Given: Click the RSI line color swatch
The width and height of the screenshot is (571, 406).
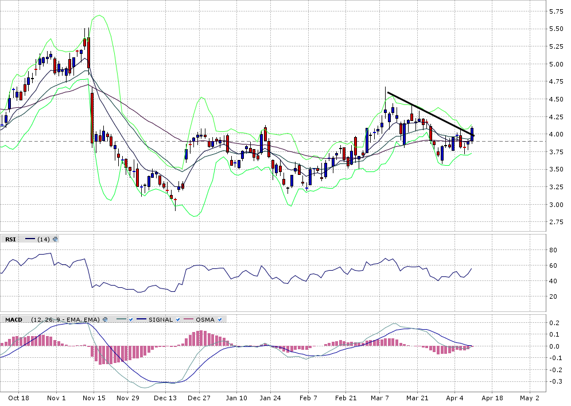Looking at the screenshot, I should pyautogui.click(x=30, y=239).
